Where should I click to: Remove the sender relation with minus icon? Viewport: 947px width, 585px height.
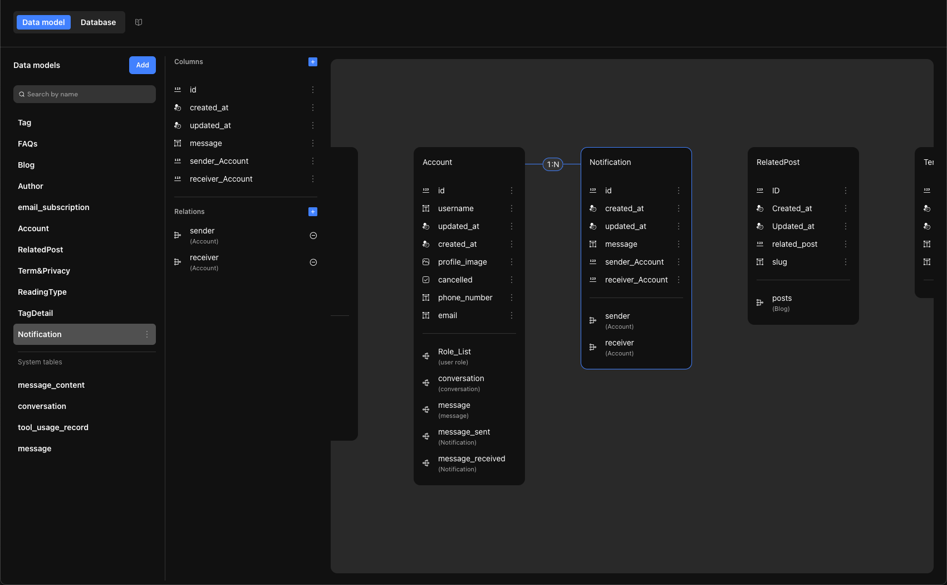(313, 236)
